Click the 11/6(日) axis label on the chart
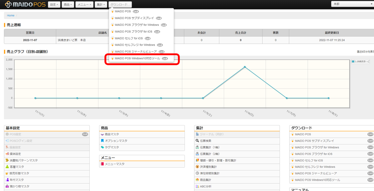Screen dimensions: 374x191 [x=249, y=113]
